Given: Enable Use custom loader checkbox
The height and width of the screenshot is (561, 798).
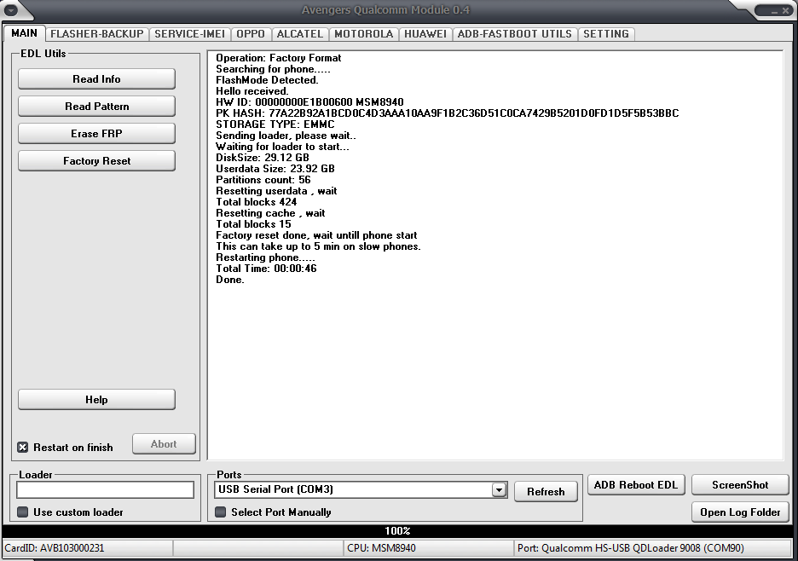Looking at the screenshot, I should click(23, 512).
